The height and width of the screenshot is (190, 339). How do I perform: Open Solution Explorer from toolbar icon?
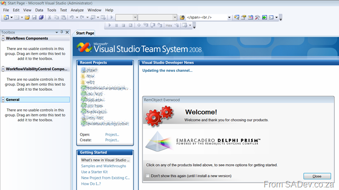(x=237, y=17)
